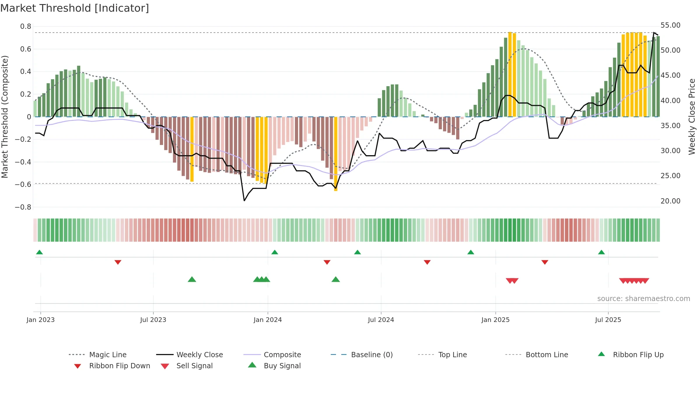Click the green triangle icon beside Buy Signal

click(252, 365)
